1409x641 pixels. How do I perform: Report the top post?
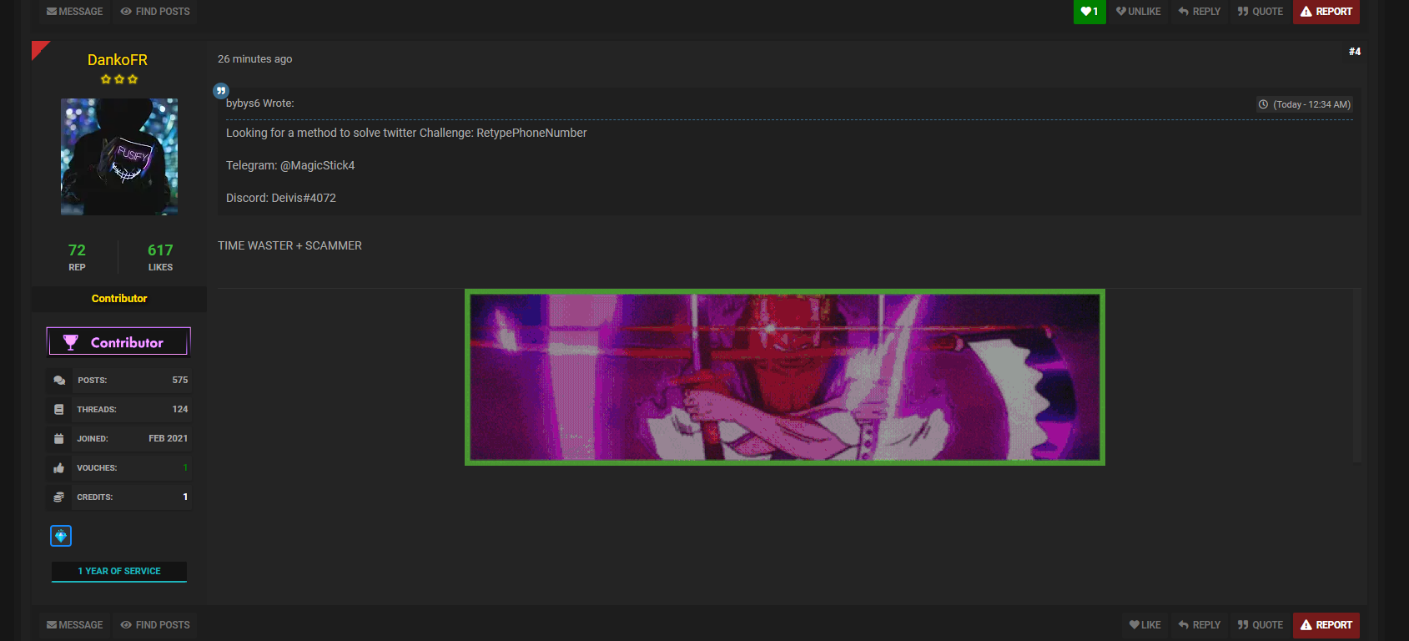tap(1326, 12)
